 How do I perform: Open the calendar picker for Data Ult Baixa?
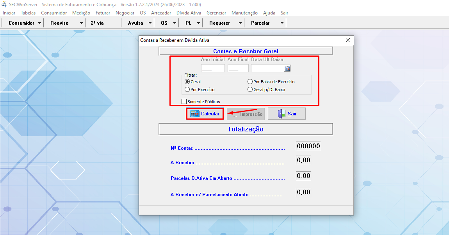287,68
